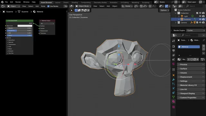
Task: Open the Global orientation dropdown
Action: [127, 6]
